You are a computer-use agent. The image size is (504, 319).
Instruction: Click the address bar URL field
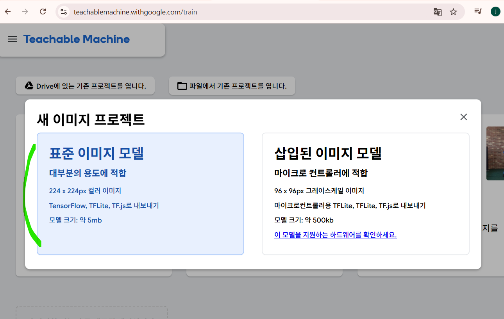coord(260,12)
